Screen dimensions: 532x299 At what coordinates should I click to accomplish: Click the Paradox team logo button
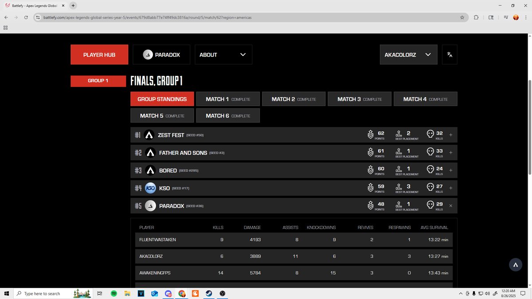click(161, 54)
